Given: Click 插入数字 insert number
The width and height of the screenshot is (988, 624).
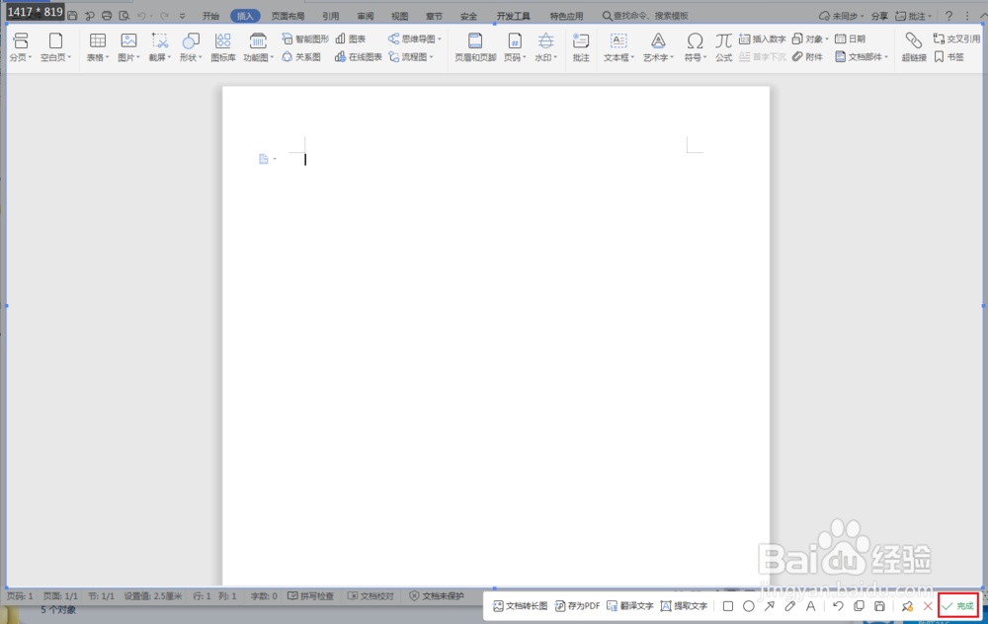Looking at the screenshot, I should coord(763,39).
